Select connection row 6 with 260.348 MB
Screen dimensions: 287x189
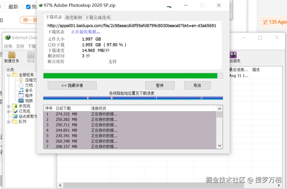pos(130,141)
